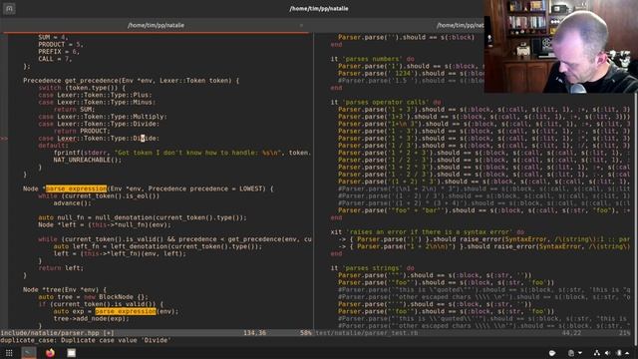Viewport: 638px width, 359px height.
Task: Open the battery tray icon
Action: coord(619,353)
